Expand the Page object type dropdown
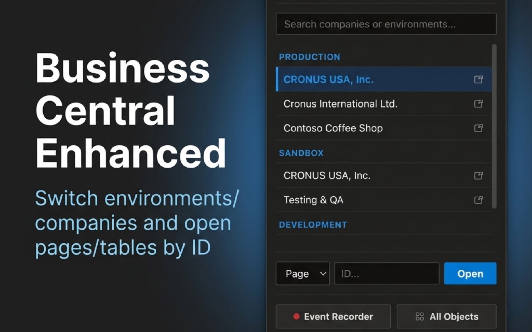The height and width of the screenshot is (332, 532). (303, 273)
